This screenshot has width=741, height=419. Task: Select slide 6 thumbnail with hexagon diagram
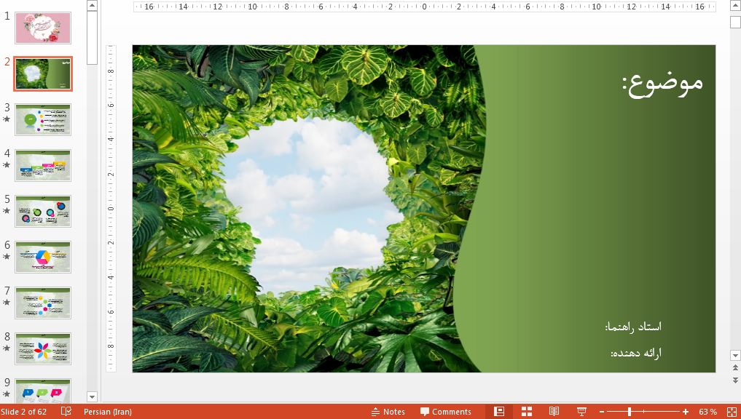point(43,257)
